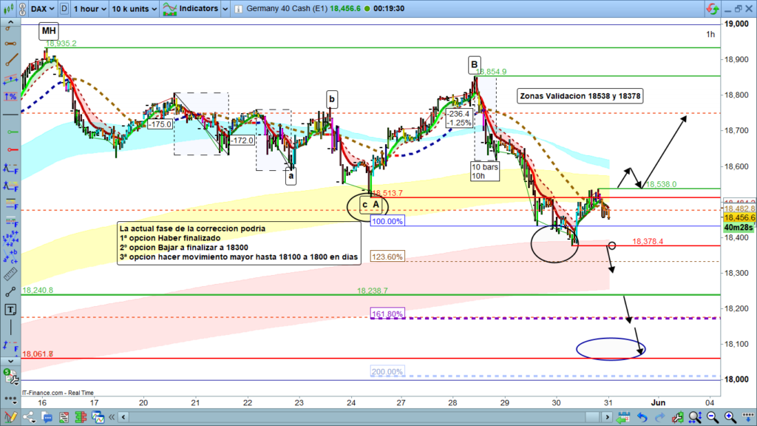Viewport: 757px width, 426px height.
Task: Click the undo arrow in bottom toolbar
Action: pyautogui.click(x=642, y=419)
